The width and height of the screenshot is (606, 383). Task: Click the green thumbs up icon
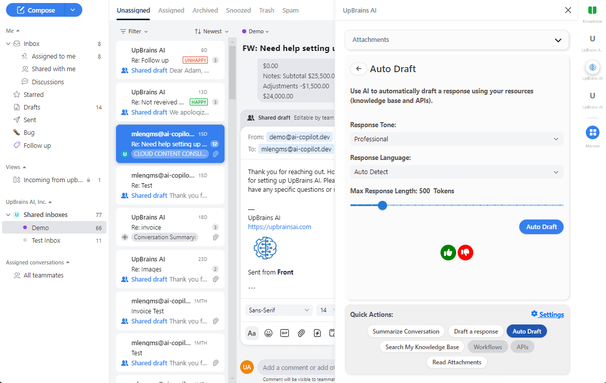pyautogui.click(x=448, y=252)
